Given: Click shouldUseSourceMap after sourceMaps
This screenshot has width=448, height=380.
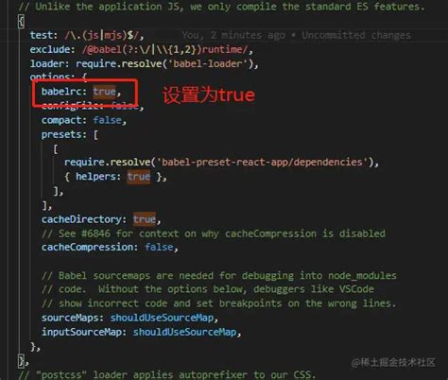Looking at the screenshot, I should (162, 318).
